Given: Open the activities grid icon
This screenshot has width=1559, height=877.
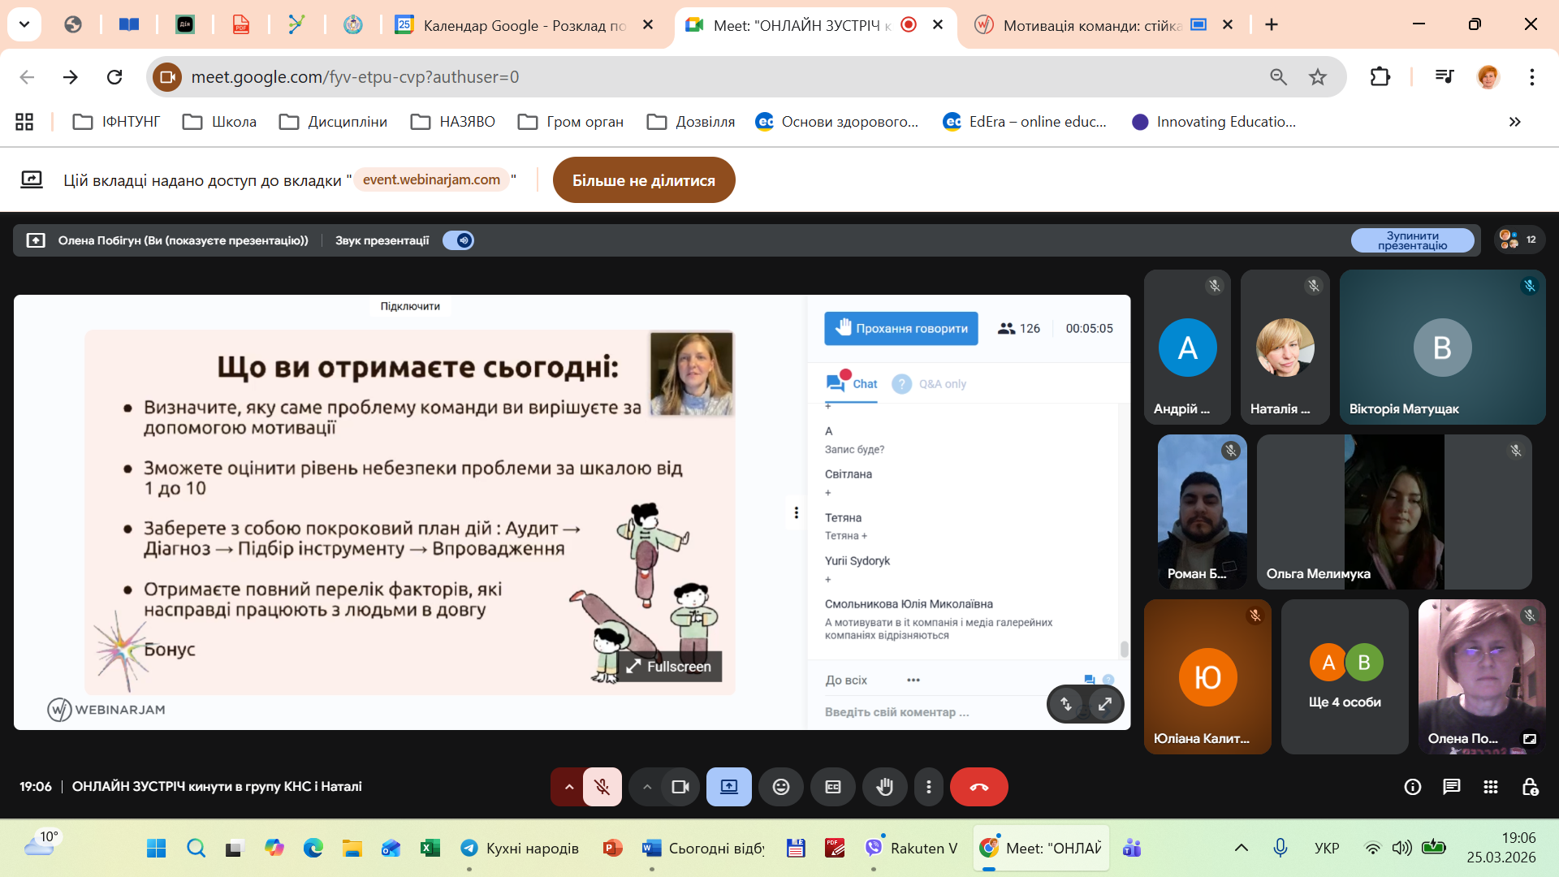Looking at the screenshot, I should coord(1490,786).
